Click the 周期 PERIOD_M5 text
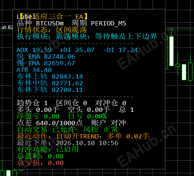Image resolution: width=194 pixels, height=176 pixels. click(99, 23)
